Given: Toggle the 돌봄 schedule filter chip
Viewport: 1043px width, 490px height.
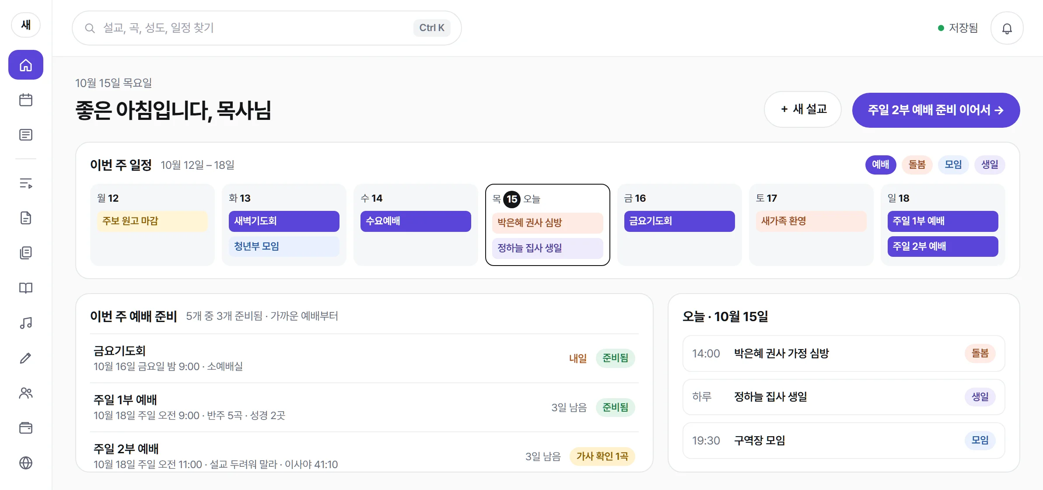Looking at the screenshot, I should pos(917,164).
